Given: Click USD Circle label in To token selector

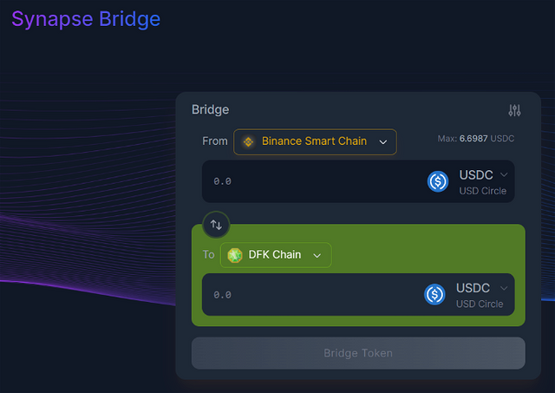Looking at the screenshot, I should pos(480,304).
